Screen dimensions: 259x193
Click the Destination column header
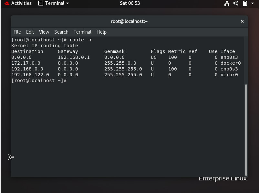(x=27, y=51)
